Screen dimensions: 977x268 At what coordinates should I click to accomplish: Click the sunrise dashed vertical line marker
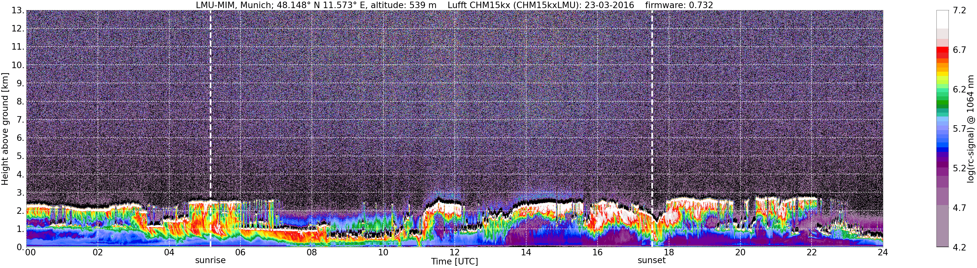click(210, 128)
